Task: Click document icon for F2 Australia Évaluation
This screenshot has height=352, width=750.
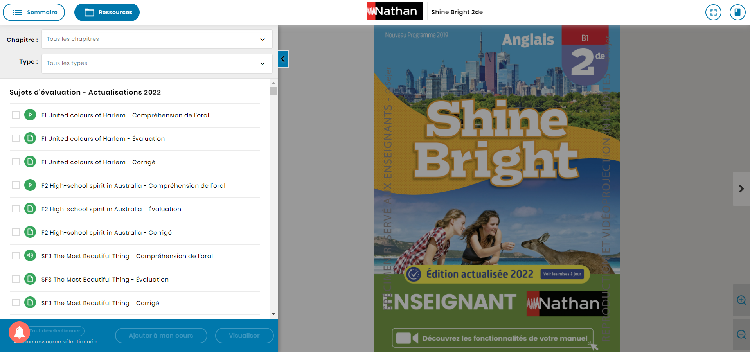Action: pyautogui.click(x=30, y=208)
